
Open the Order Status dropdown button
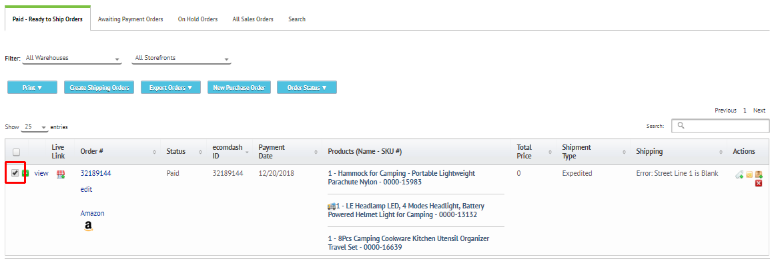click(x=307, y=88)
